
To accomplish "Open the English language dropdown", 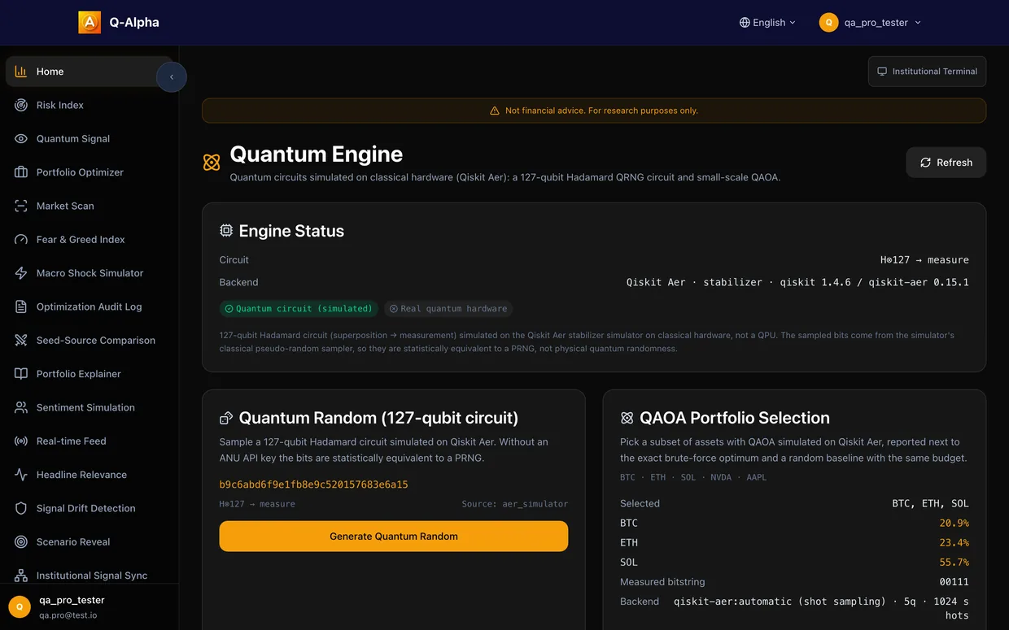I will 767,23.
